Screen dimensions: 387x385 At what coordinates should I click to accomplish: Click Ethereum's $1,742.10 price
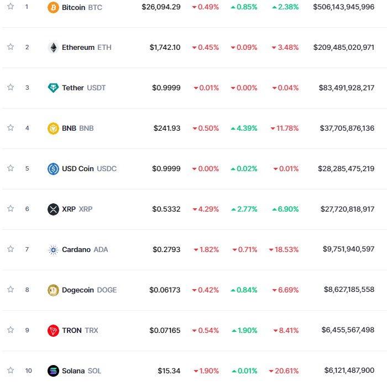click(x=165, y=48)
